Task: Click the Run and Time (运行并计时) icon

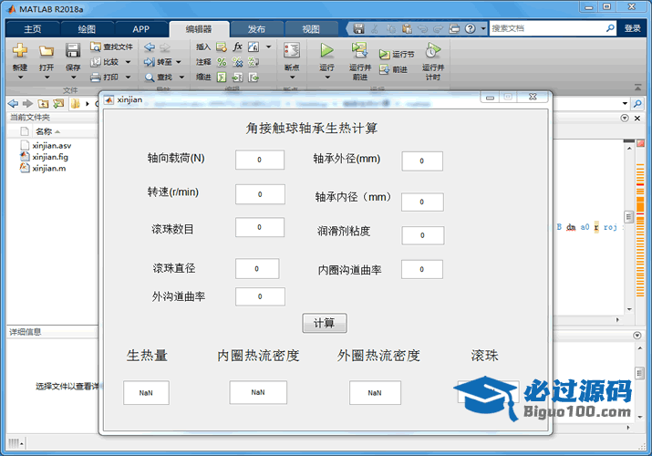Action: (432, 51)
